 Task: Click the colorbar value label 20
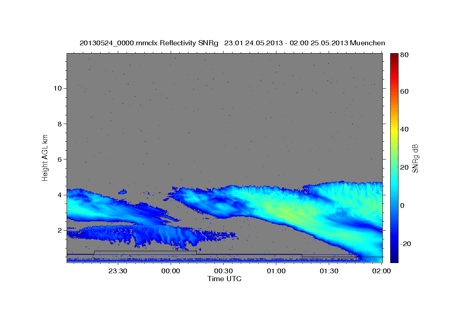tap(404, 167)
